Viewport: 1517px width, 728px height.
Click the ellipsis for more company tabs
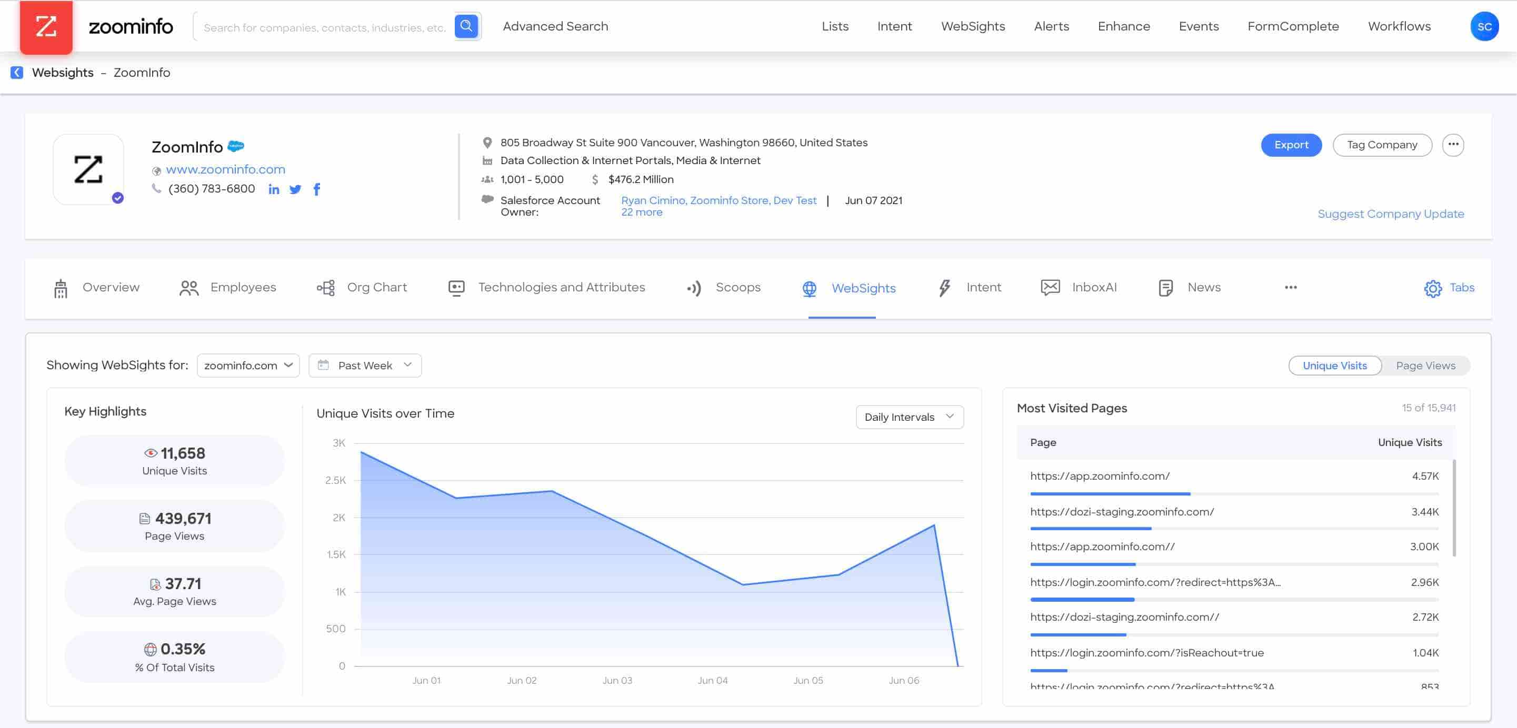[x=1290, y=287]
